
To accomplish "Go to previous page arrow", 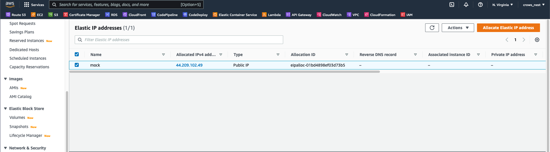I will (507, 40).
